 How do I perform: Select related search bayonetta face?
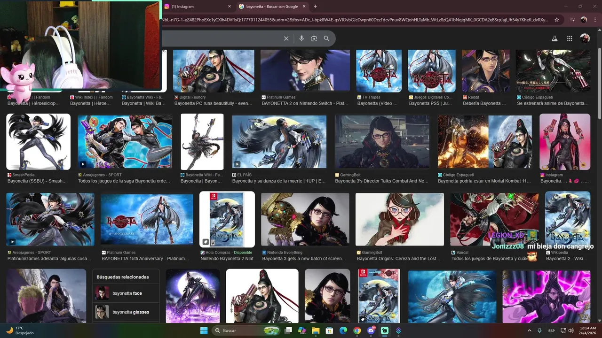[x=127, y=293]
